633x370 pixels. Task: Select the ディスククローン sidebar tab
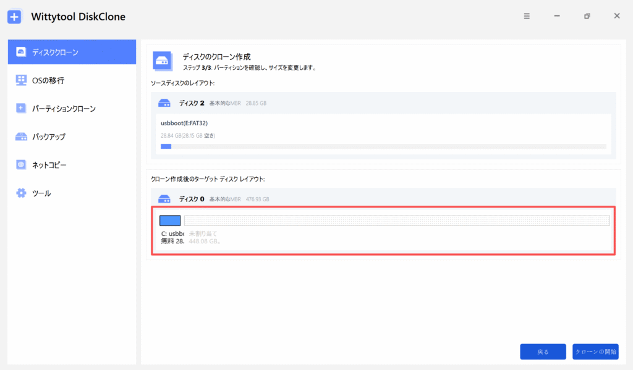(x=72, y=52)
